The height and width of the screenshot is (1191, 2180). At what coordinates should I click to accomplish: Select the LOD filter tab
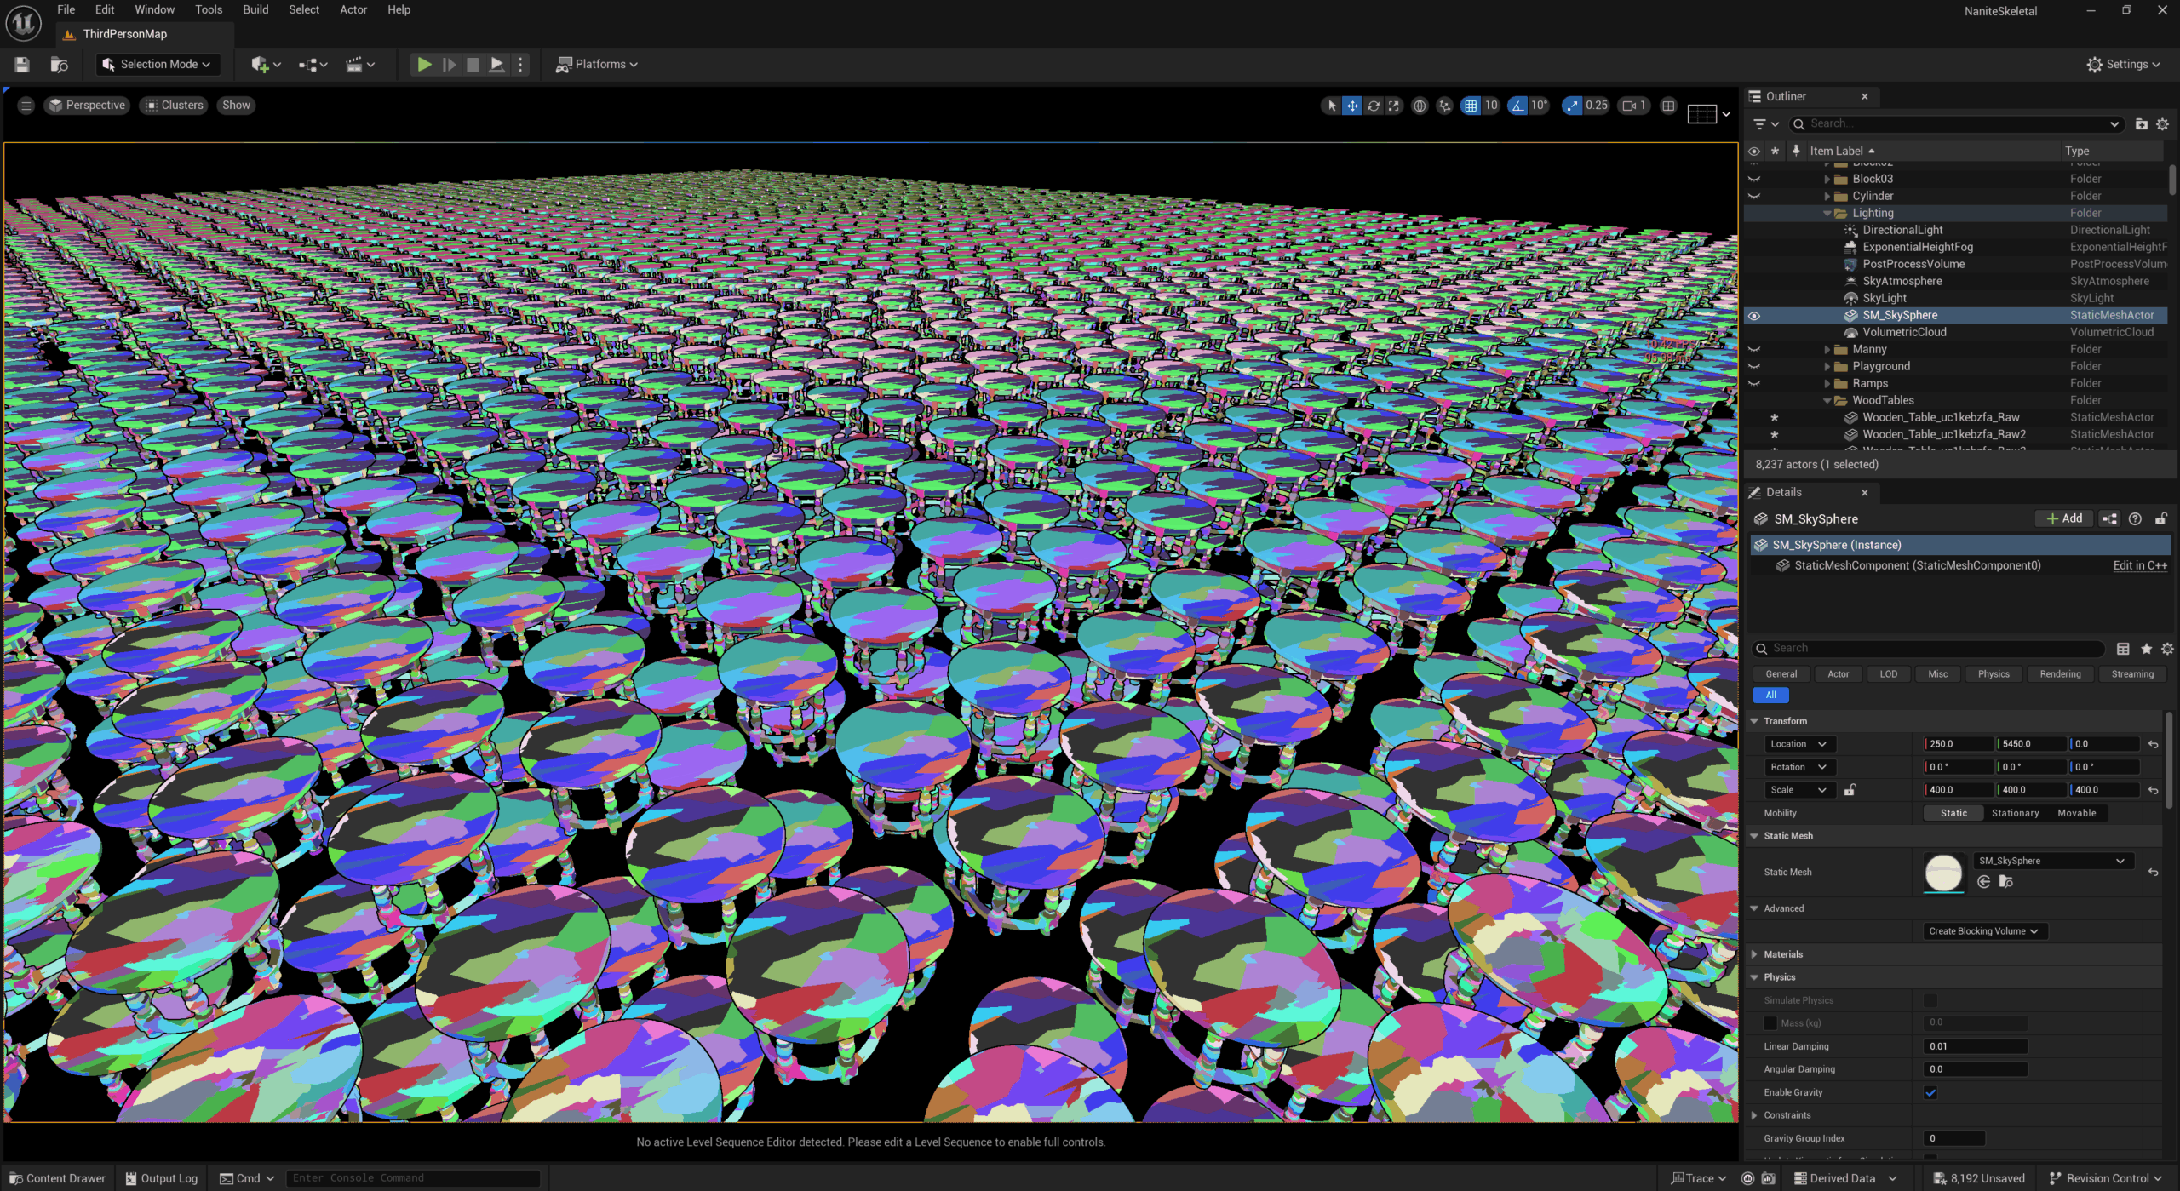[x=1888, y=674]
